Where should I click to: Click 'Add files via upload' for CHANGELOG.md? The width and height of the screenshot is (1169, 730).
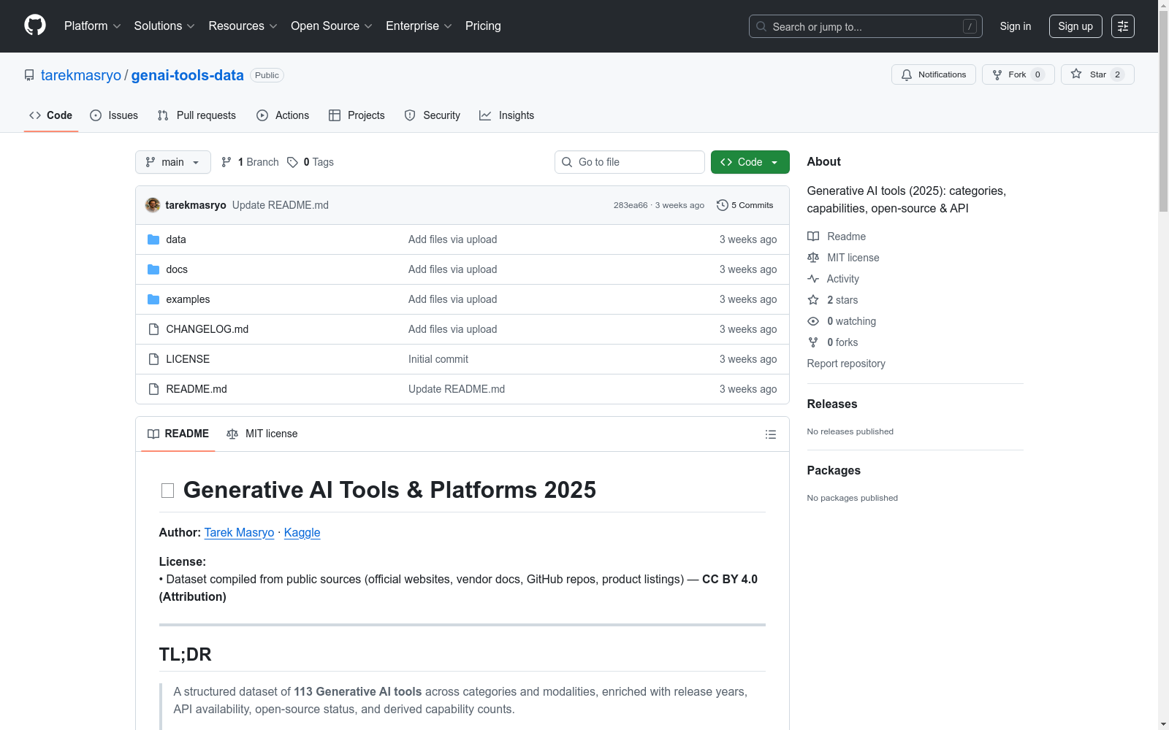(x=453, y=329)
